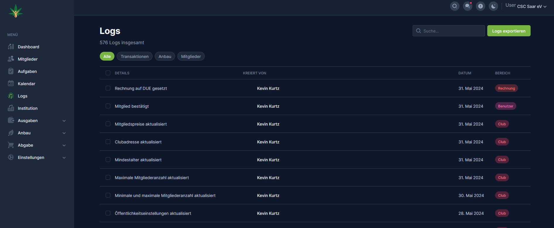
Task: Open the CSC Saar eV user dropdown
Action: point(531,6)
